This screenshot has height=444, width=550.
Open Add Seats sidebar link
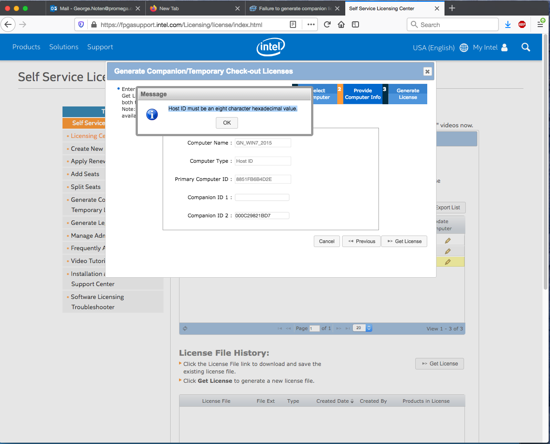point(85,174)
